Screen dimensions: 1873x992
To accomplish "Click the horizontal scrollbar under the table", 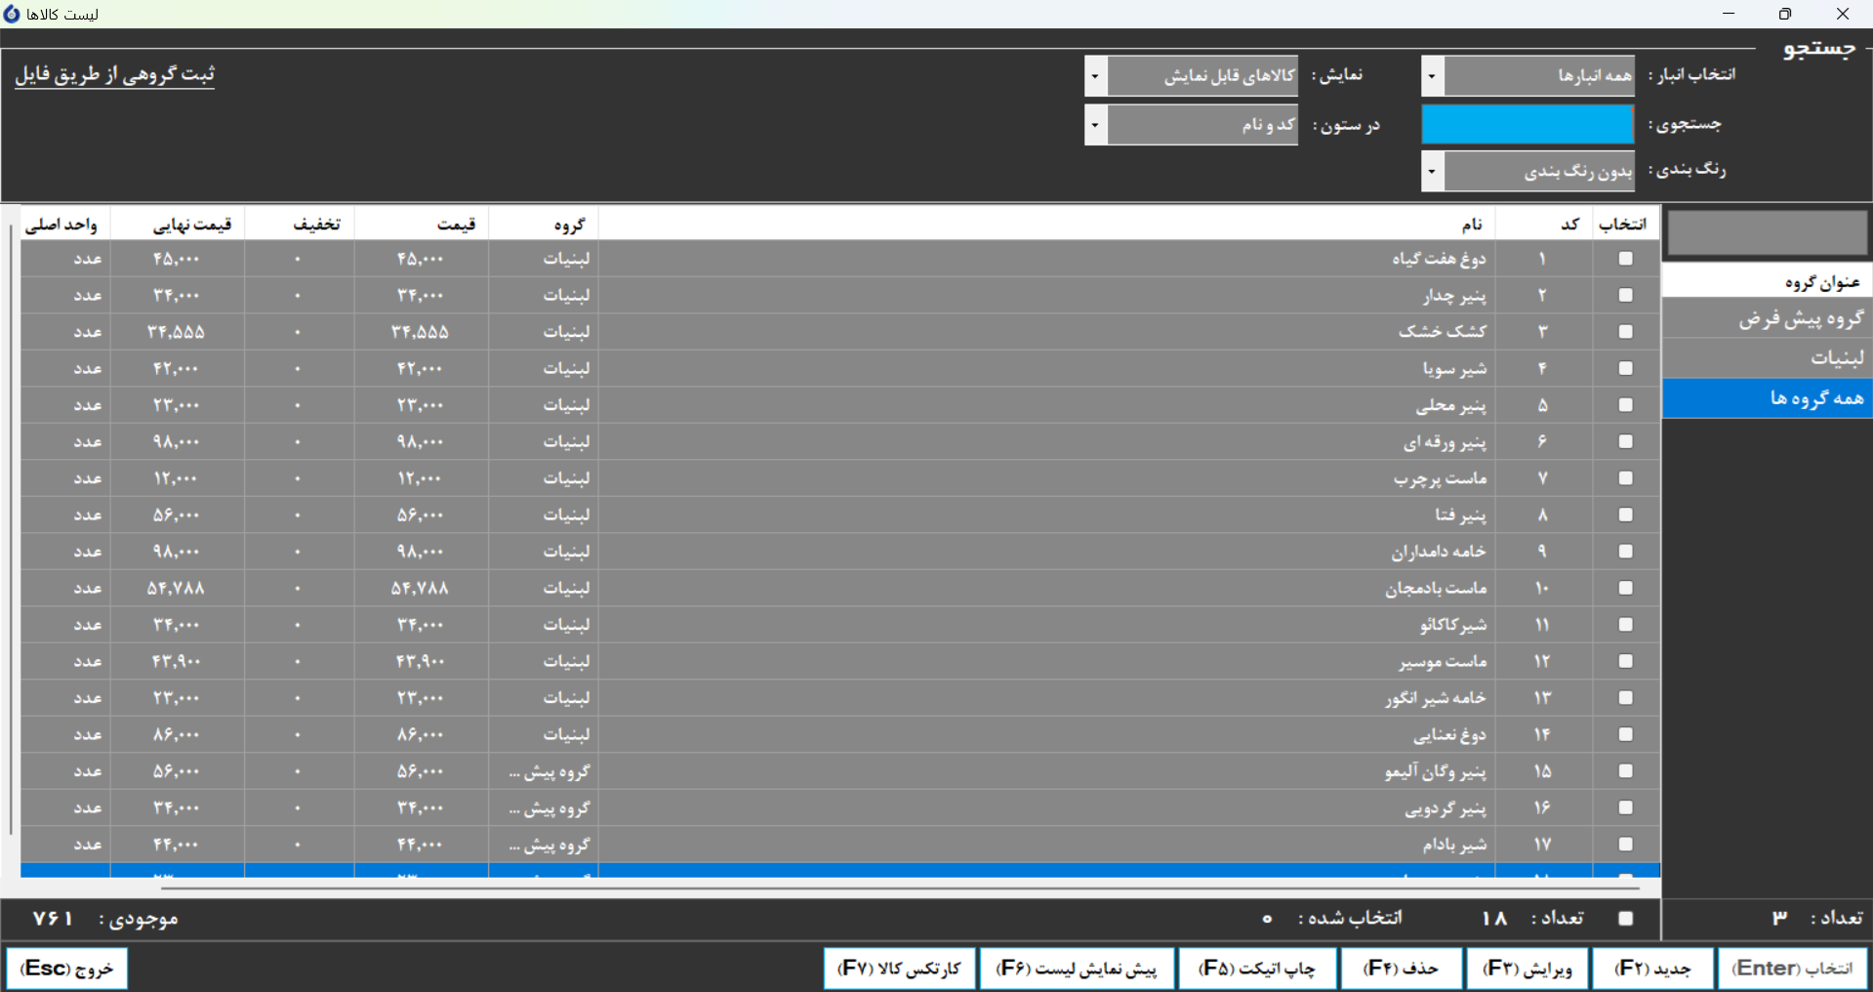I will click(x=898, y=889).
